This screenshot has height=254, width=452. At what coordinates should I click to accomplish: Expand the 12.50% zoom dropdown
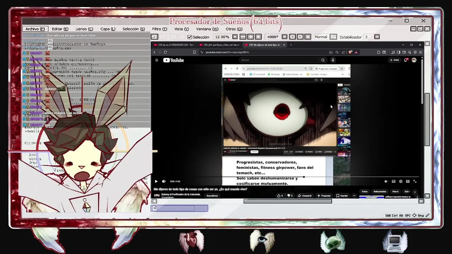(x=235, y=37)
